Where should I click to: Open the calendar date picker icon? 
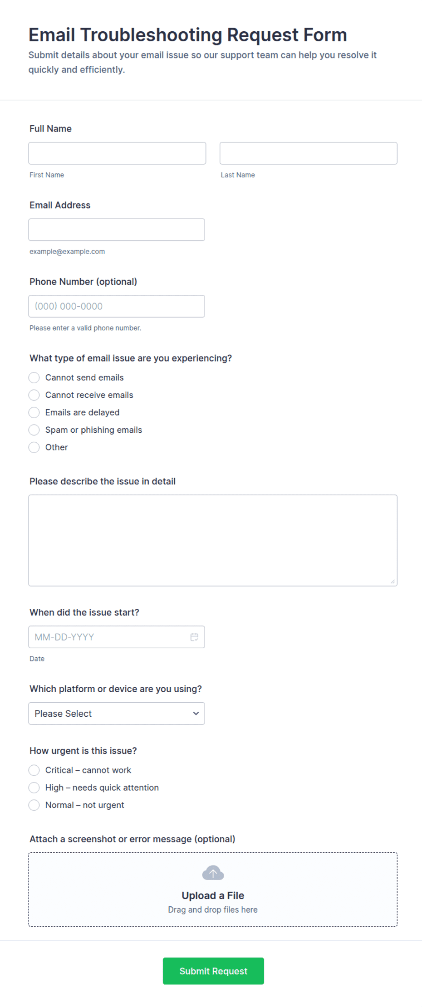click(x=194, y=637)
